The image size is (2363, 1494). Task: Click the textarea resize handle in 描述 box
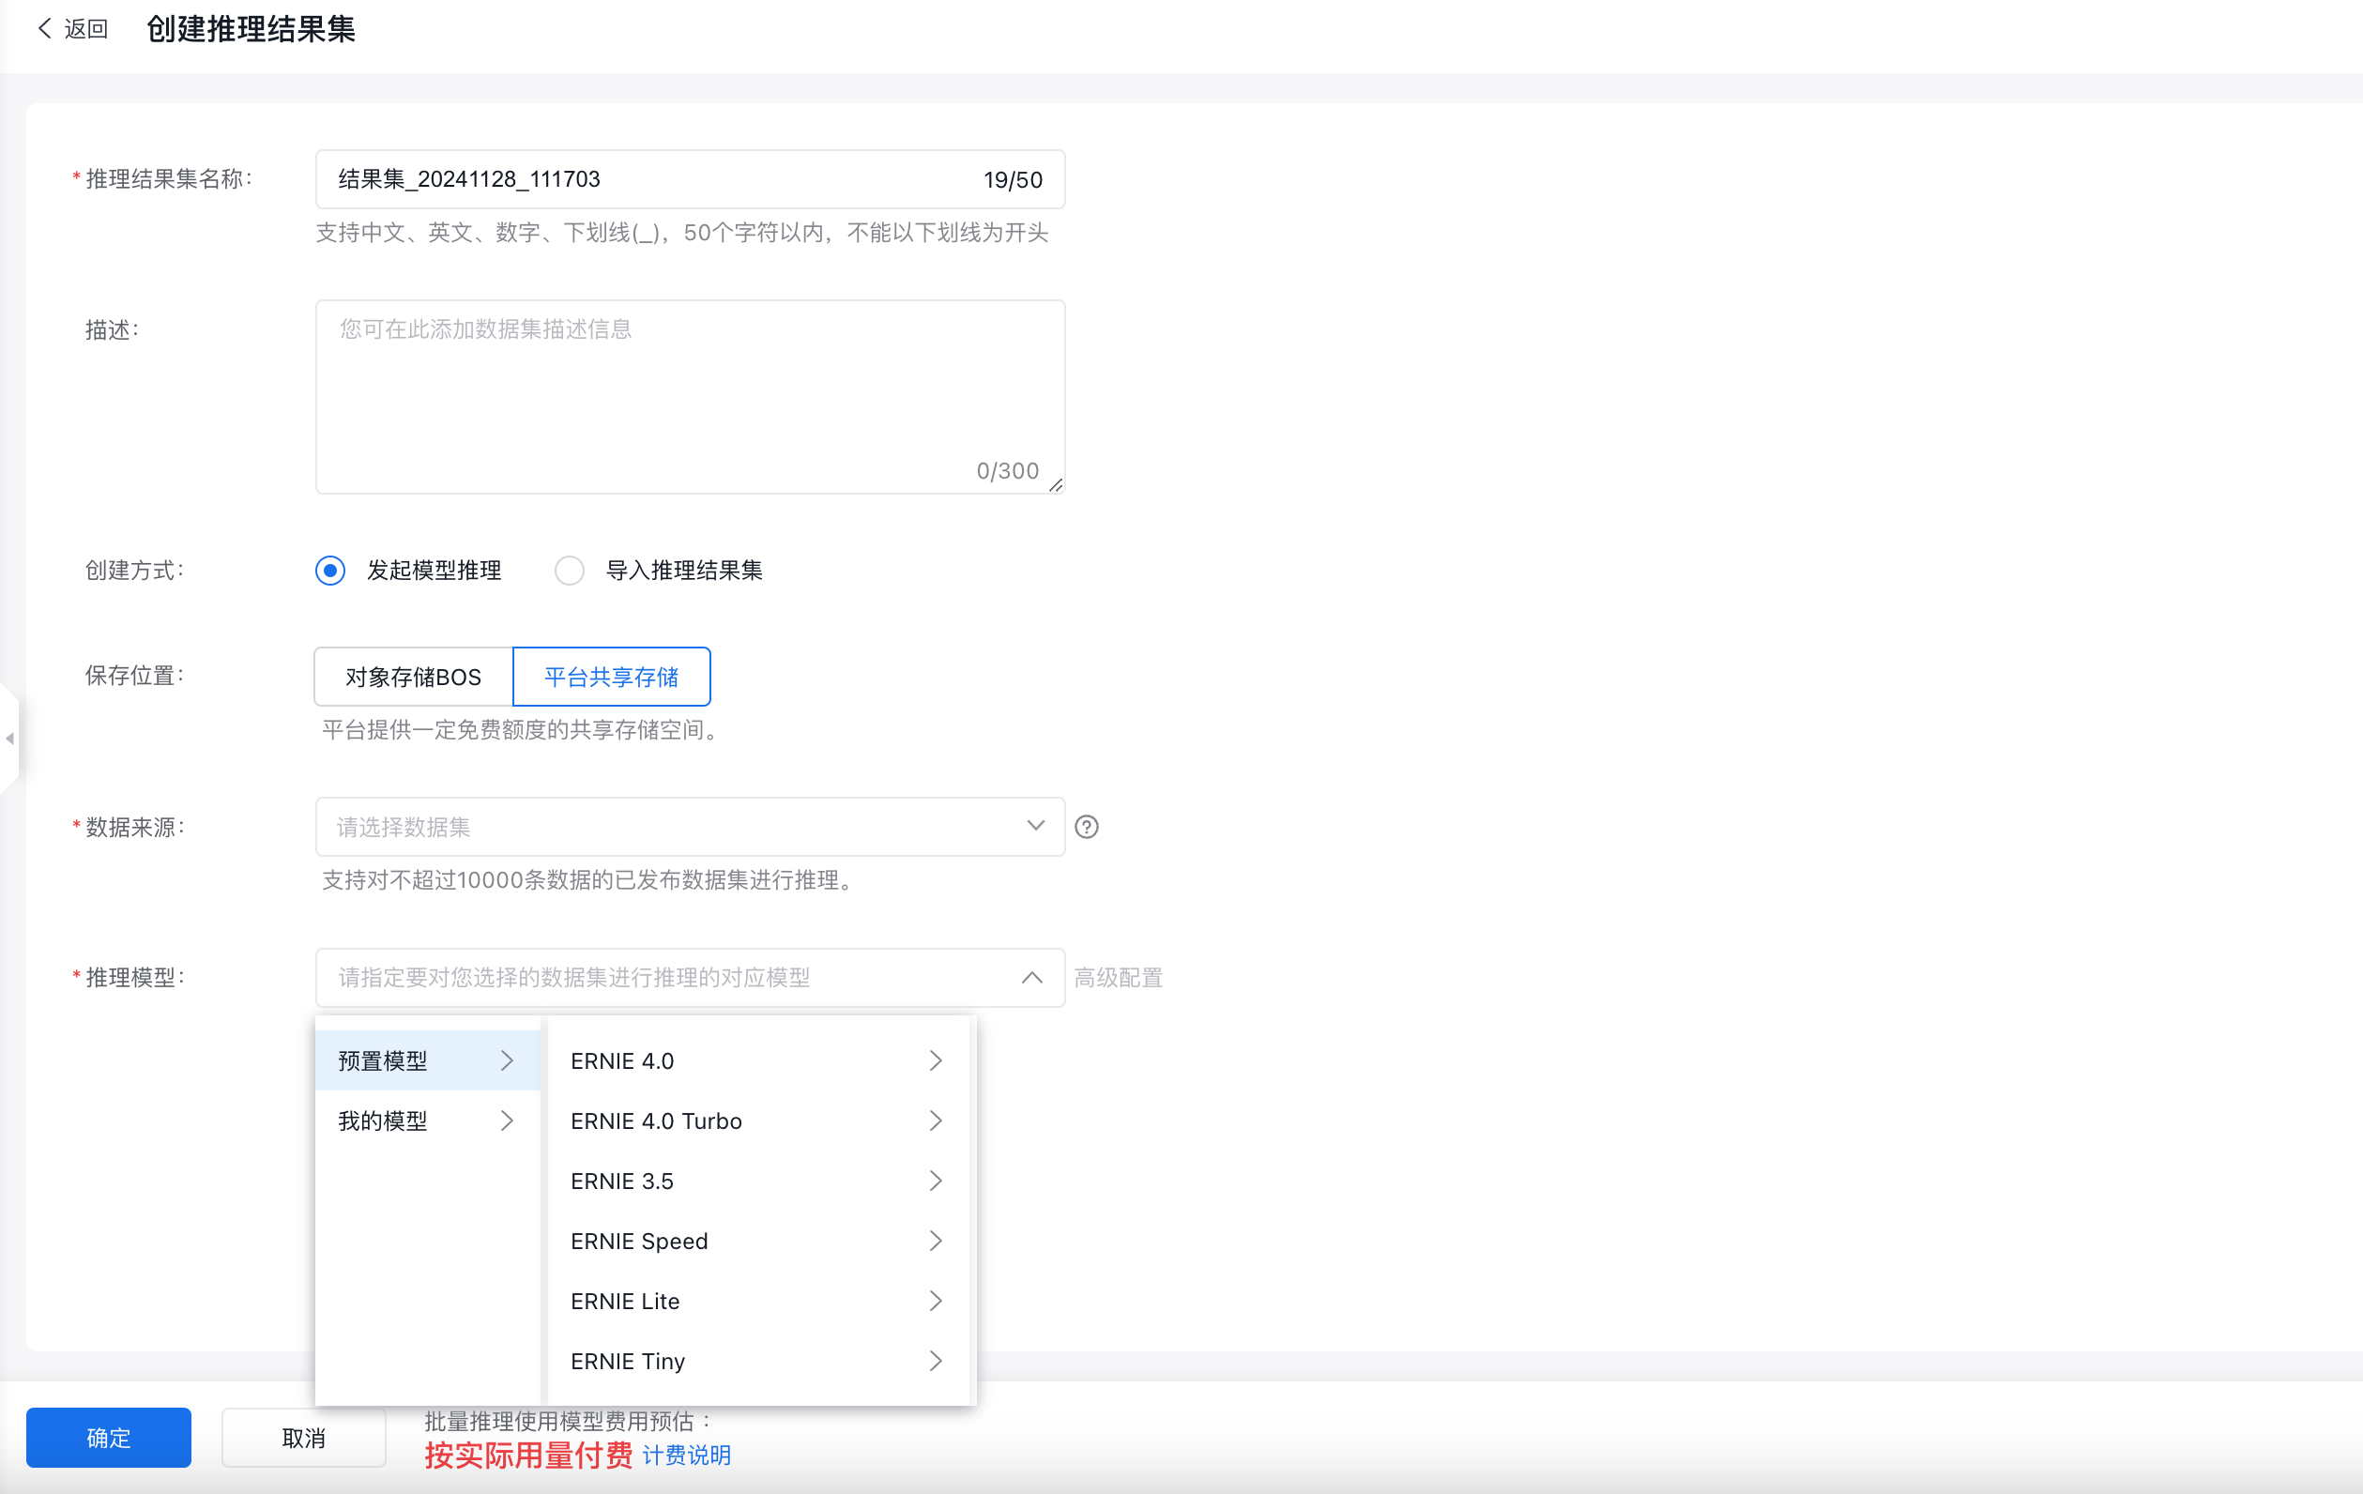pos(1056,485)
